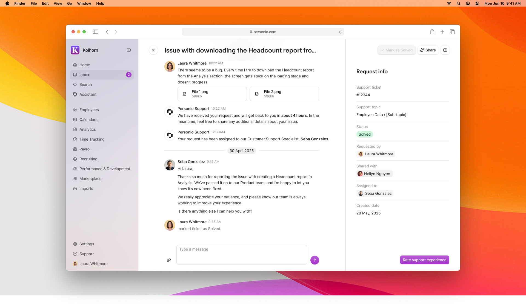Image resolution: width=526 pixels, height=308 pixels.
Task: Open Laura Whitmore profile in sidebar
Action: [93, 264]
